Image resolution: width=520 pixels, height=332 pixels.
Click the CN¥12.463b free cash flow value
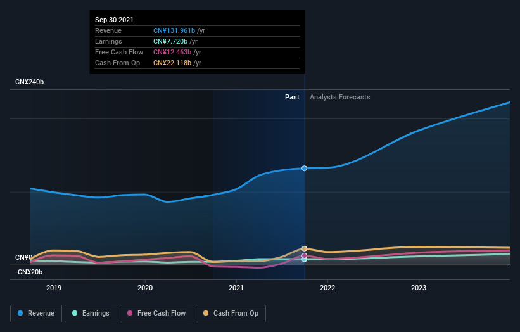click(172, 52)
